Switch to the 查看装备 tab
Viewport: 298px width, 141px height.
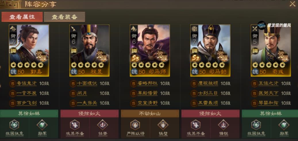point(64,17)
